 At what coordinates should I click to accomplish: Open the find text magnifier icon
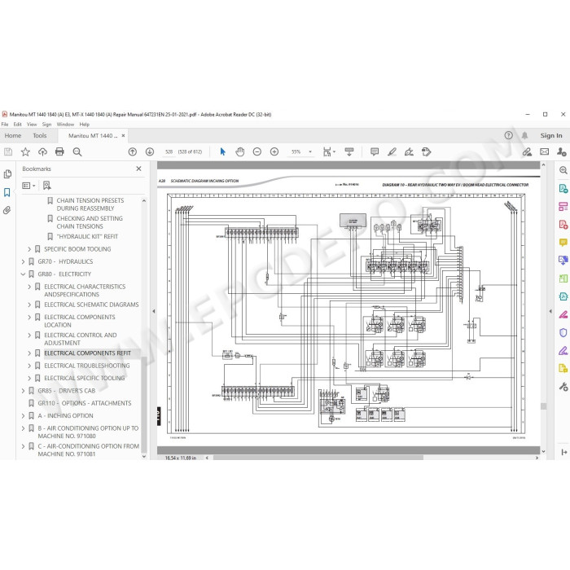(77, 151)
